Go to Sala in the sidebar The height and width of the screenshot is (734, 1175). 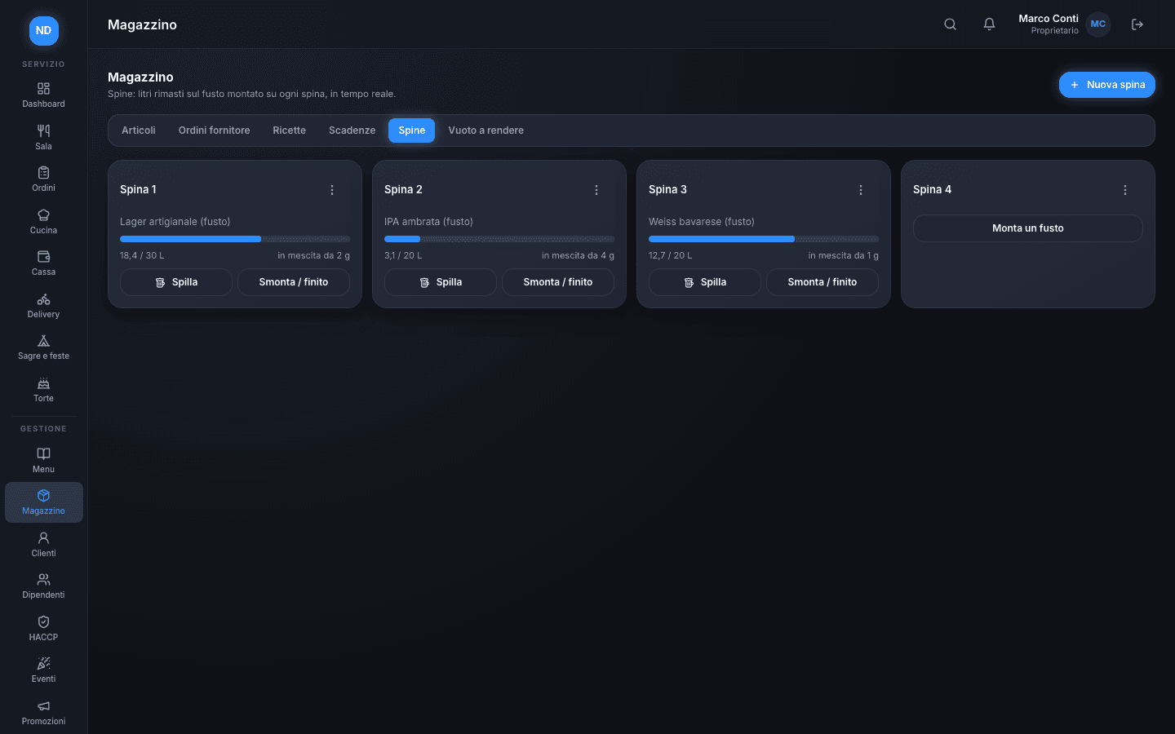point(44,137)
